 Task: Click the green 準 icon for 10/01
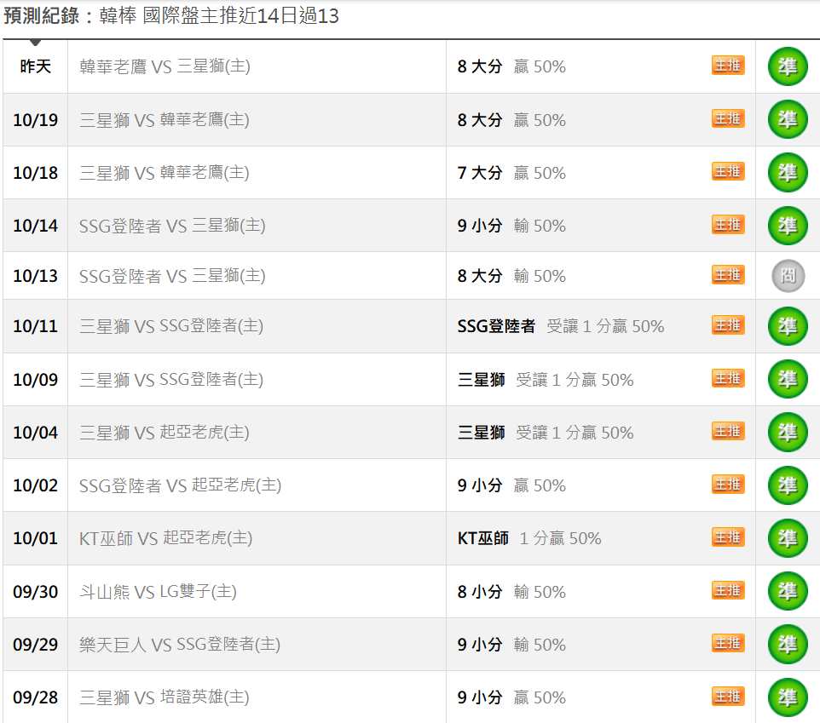788,538
